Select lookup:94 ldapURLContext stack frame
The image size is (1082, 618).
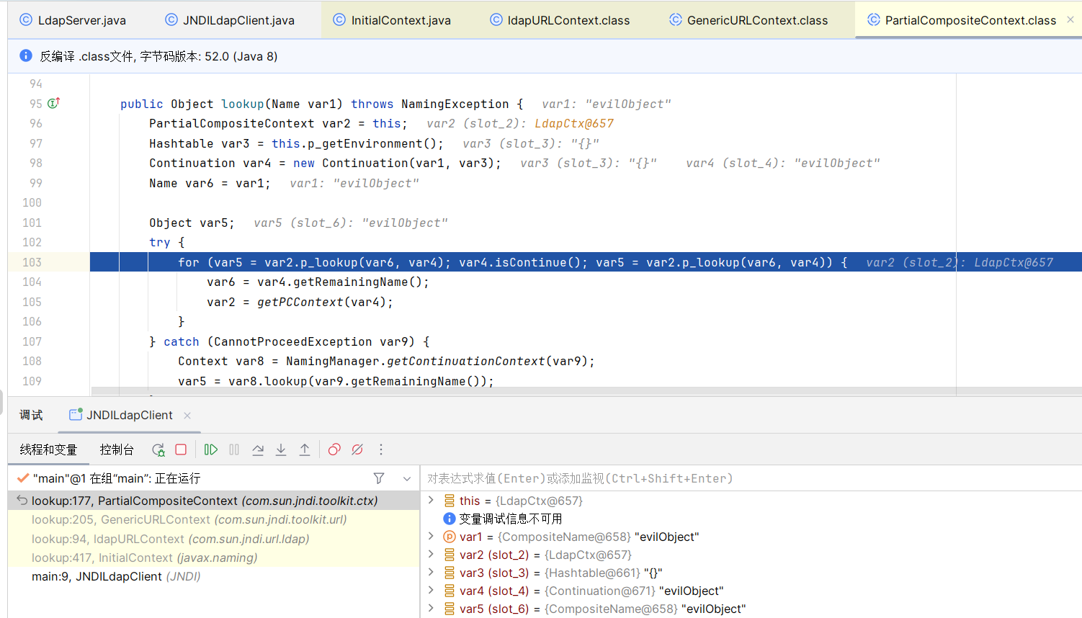(214, 539)
